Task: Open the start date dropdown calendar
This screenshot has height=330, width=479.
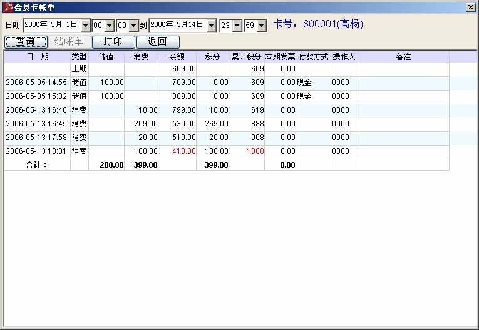Action: click(x=85, y=26)
